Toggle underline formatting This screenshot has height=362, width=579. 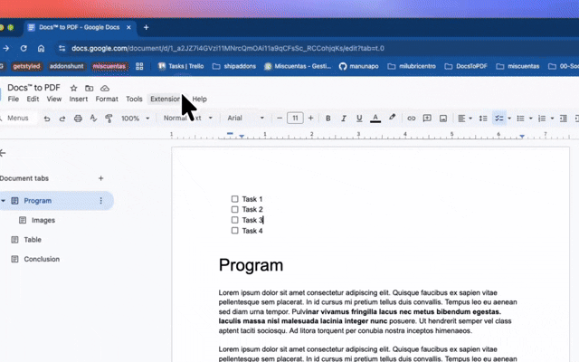(359, 119)
